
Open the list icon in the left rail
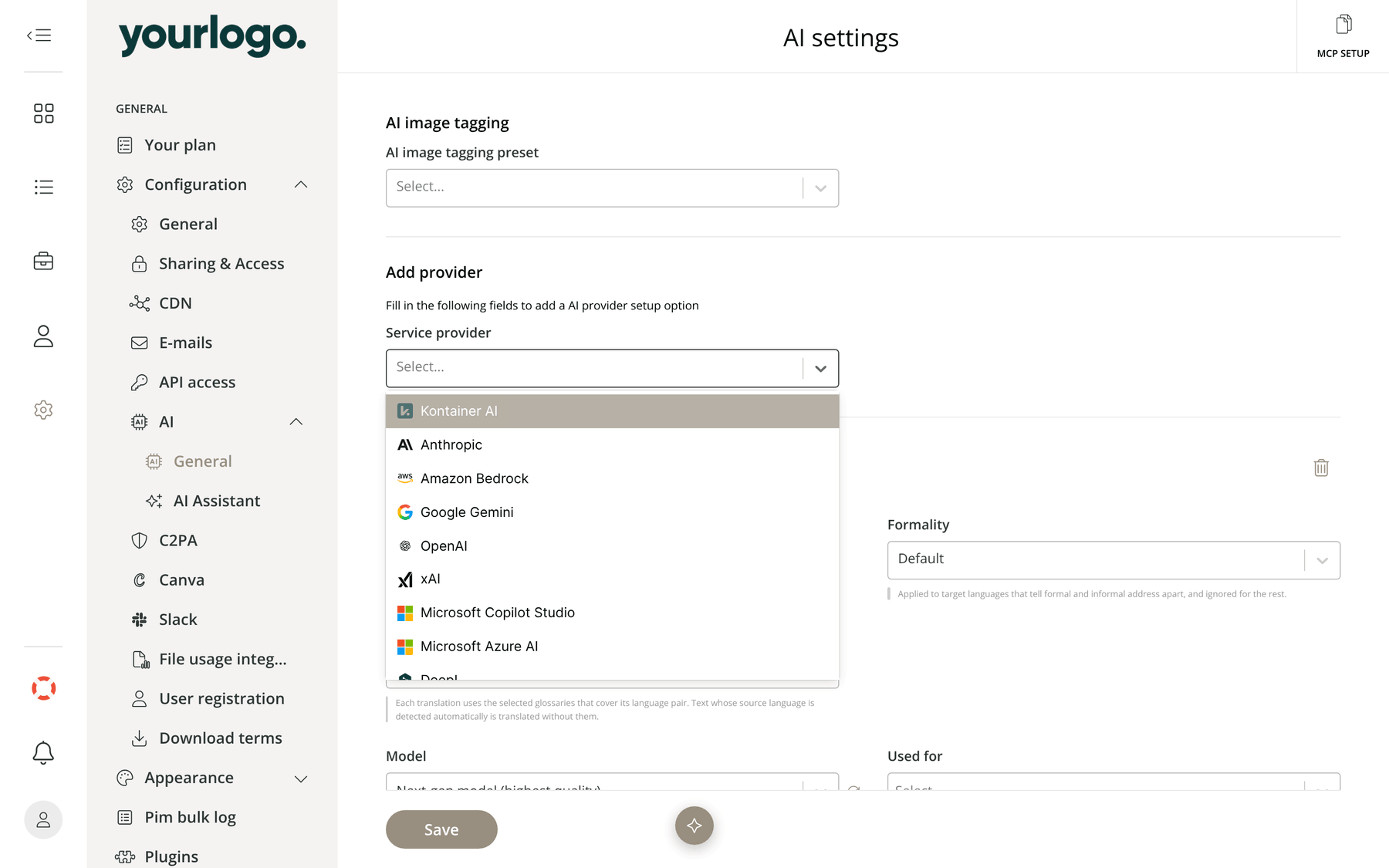point(44,187)
